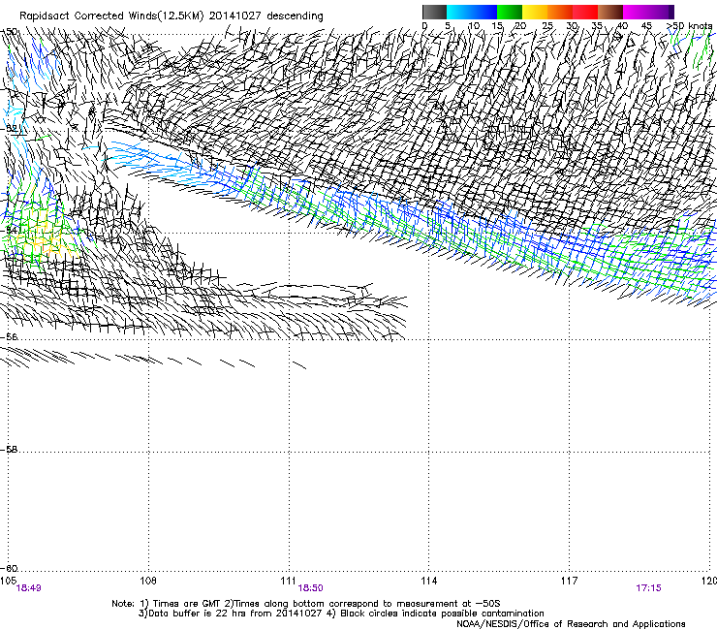Click the purple time label 18:50
Viewport: 717px width, 630px height.
point(310,588)
